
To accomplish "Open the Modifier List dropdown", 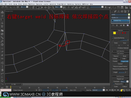I will click(121, 18).
